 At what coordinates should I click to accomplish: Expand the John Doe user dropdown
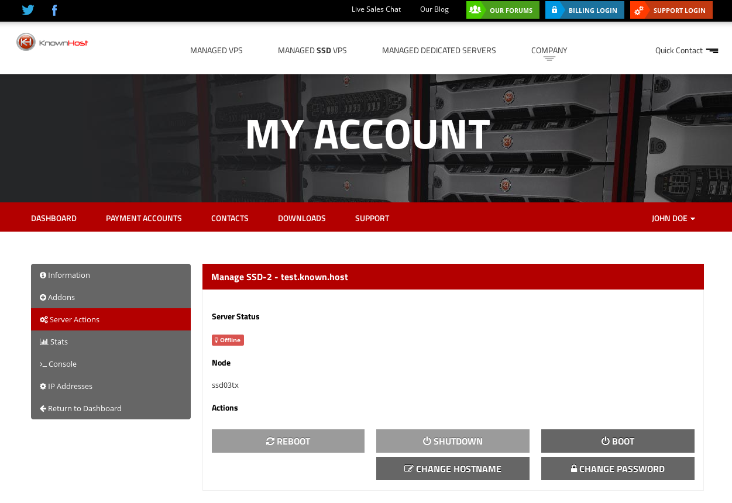(673, 218)
